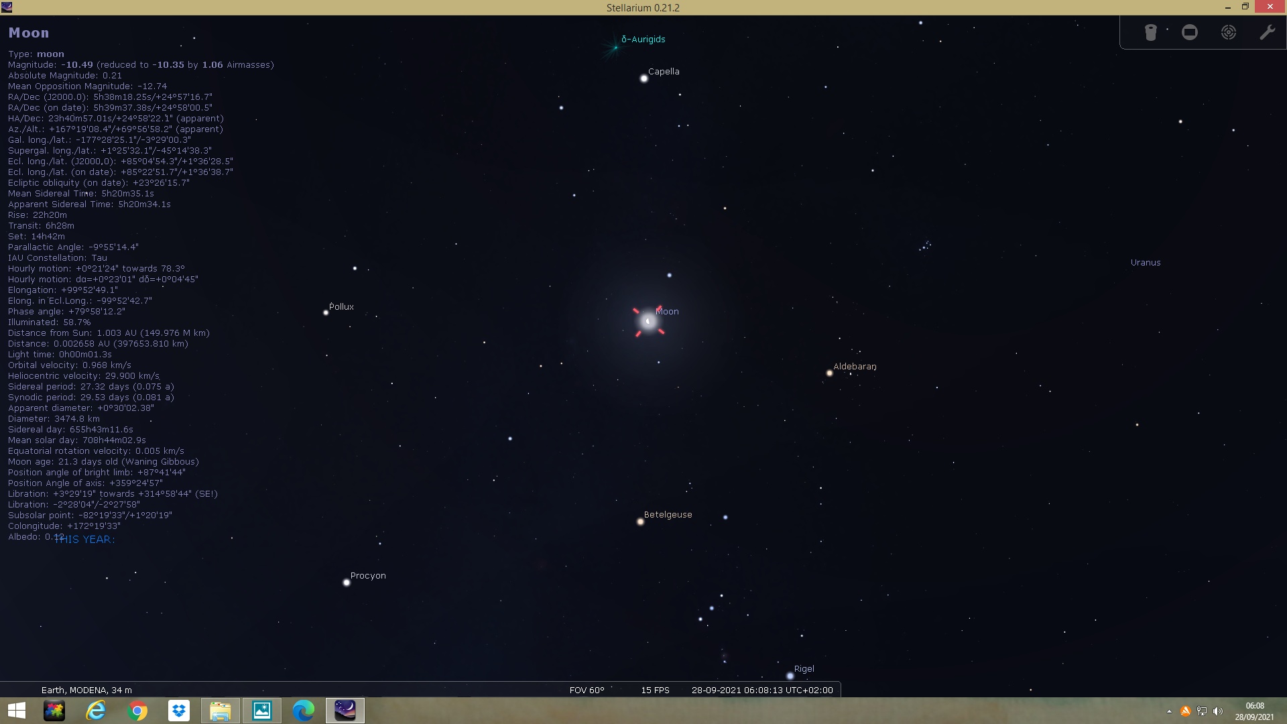1287x724 pixels.
Task: Select the star Aldebaran
Action: [x=829, y=373]
